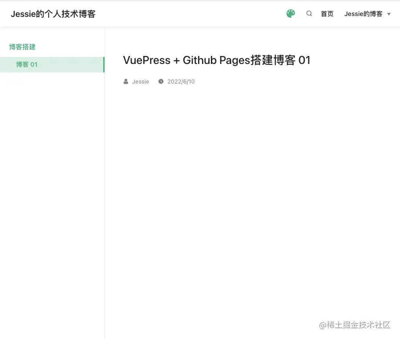The height and width of the screenshot is (339, 400).
Task: Click the author name Jessie
Action: point(141,81)
